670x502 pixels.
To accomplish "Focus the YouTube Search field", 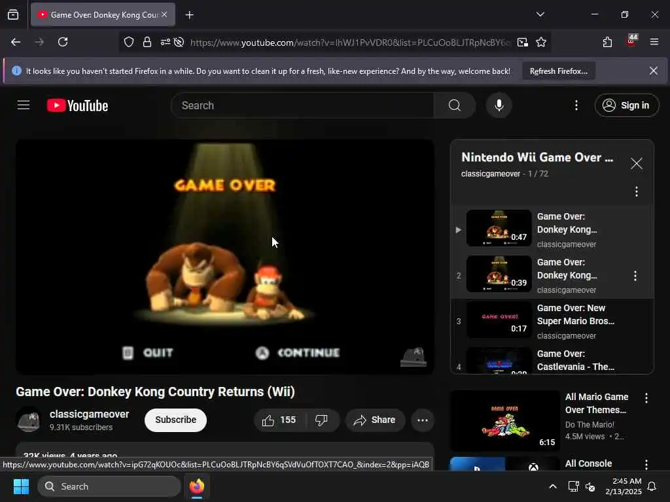I will (x=302, y=105).
